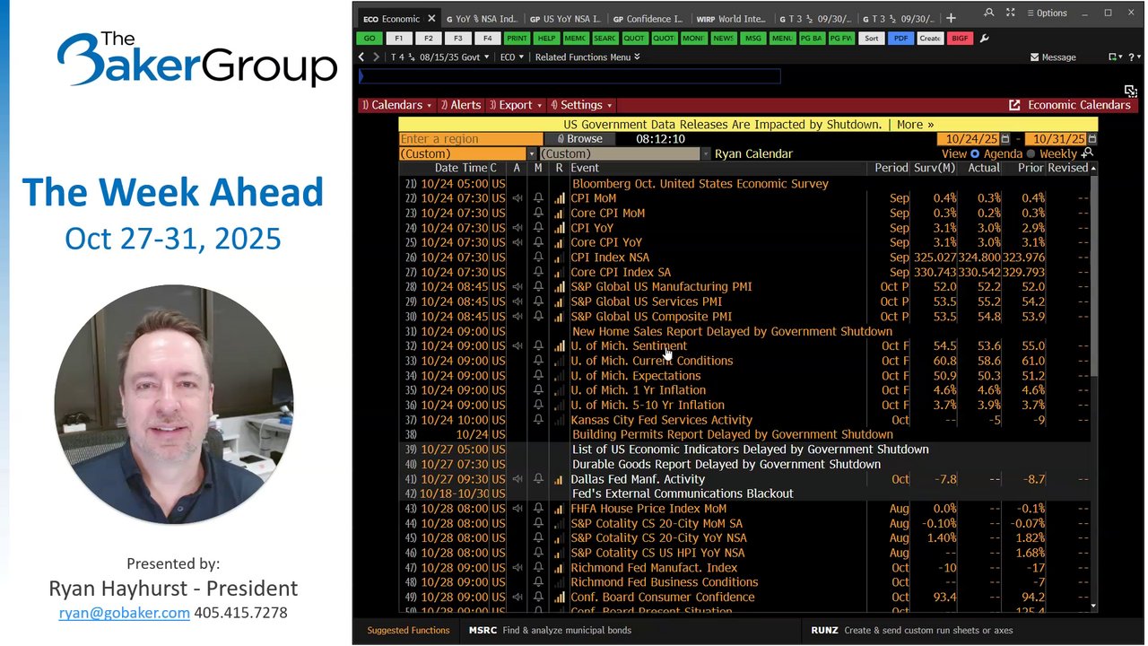Open U. of Mich. Sentiment event
This screenshot has height=646, width=1148.
pyautogui.click(x=629, y=345)
